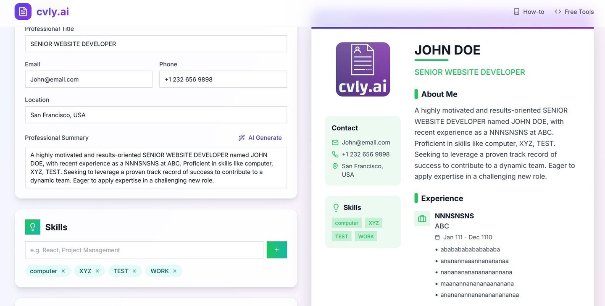Click the TEST tag in preview Skills
Image resolution: width=605 pixels, height=306 pixels.
pos(342,236)
